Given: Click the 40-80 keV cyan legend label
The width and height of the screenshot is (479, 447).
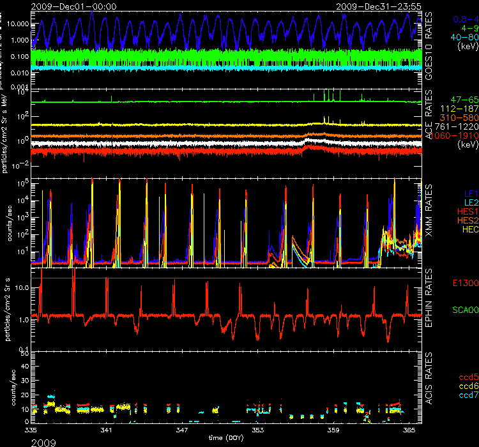Looking at the screenshot, I should [462, 37].
